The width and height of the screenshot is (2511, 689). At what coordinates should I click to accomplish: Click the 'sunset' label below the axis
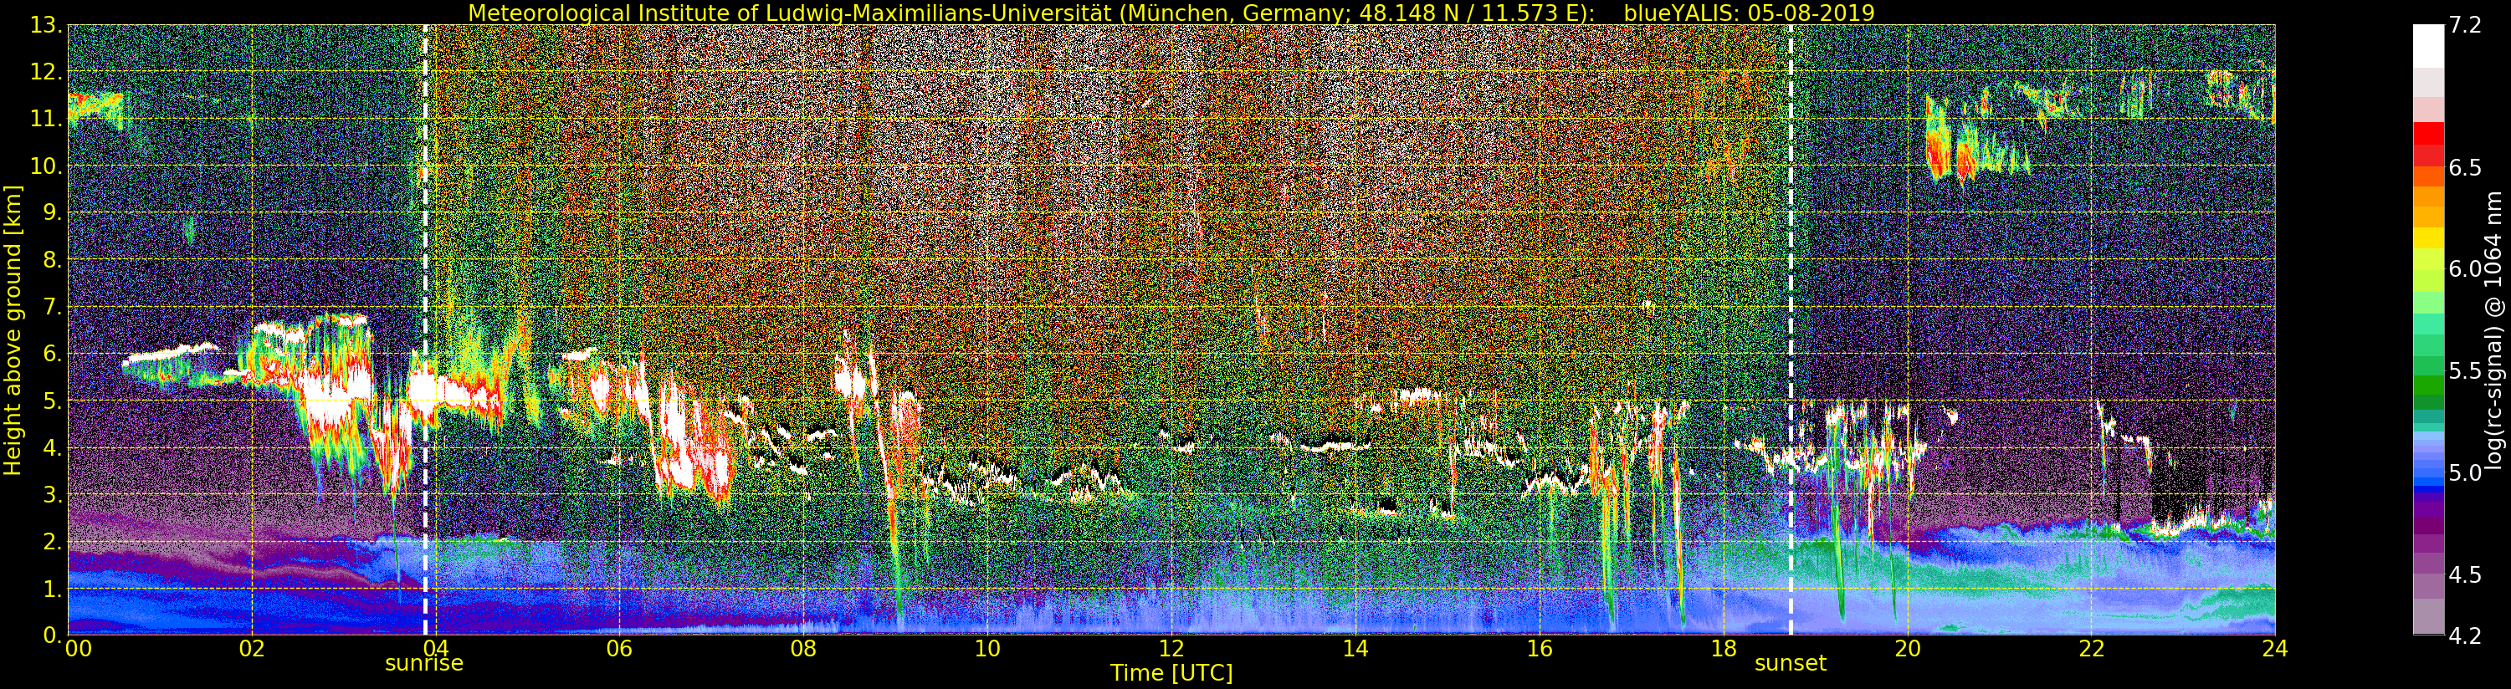[1791, 664]
